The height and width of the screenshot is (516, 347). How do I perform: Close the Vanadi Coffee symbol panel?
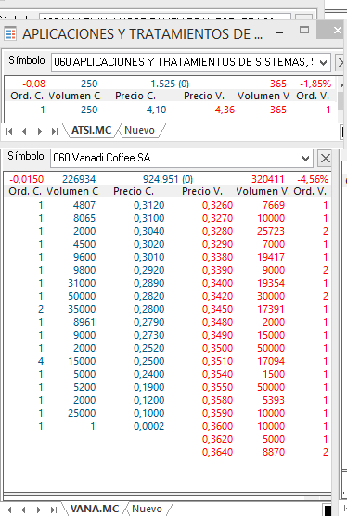pos(325,159)
